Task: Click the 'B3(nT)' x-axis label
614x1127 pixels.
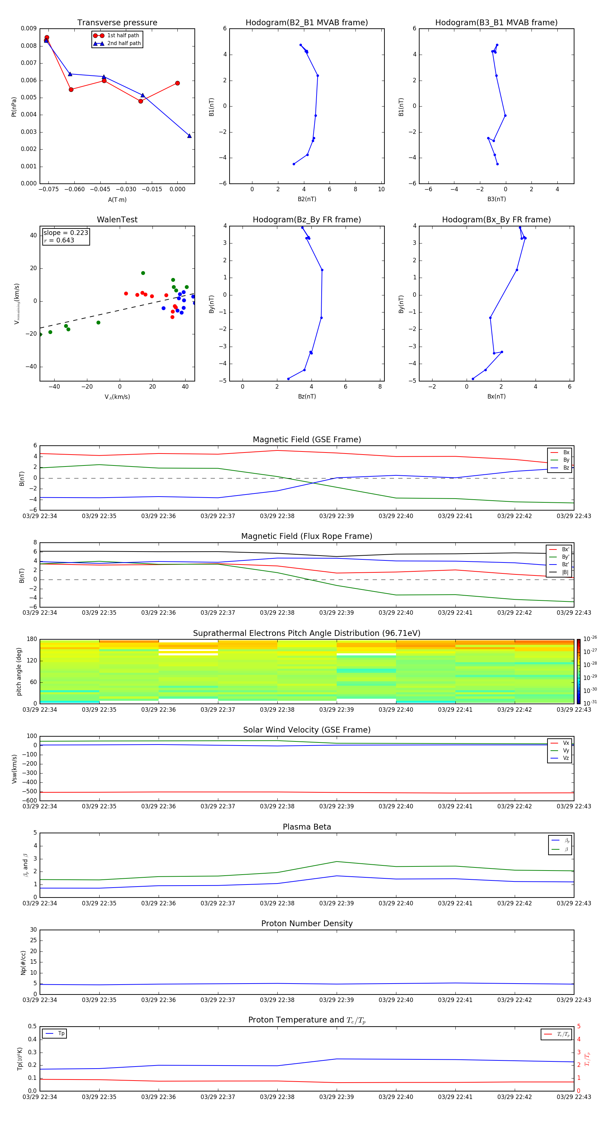Action: coord(496,199)
